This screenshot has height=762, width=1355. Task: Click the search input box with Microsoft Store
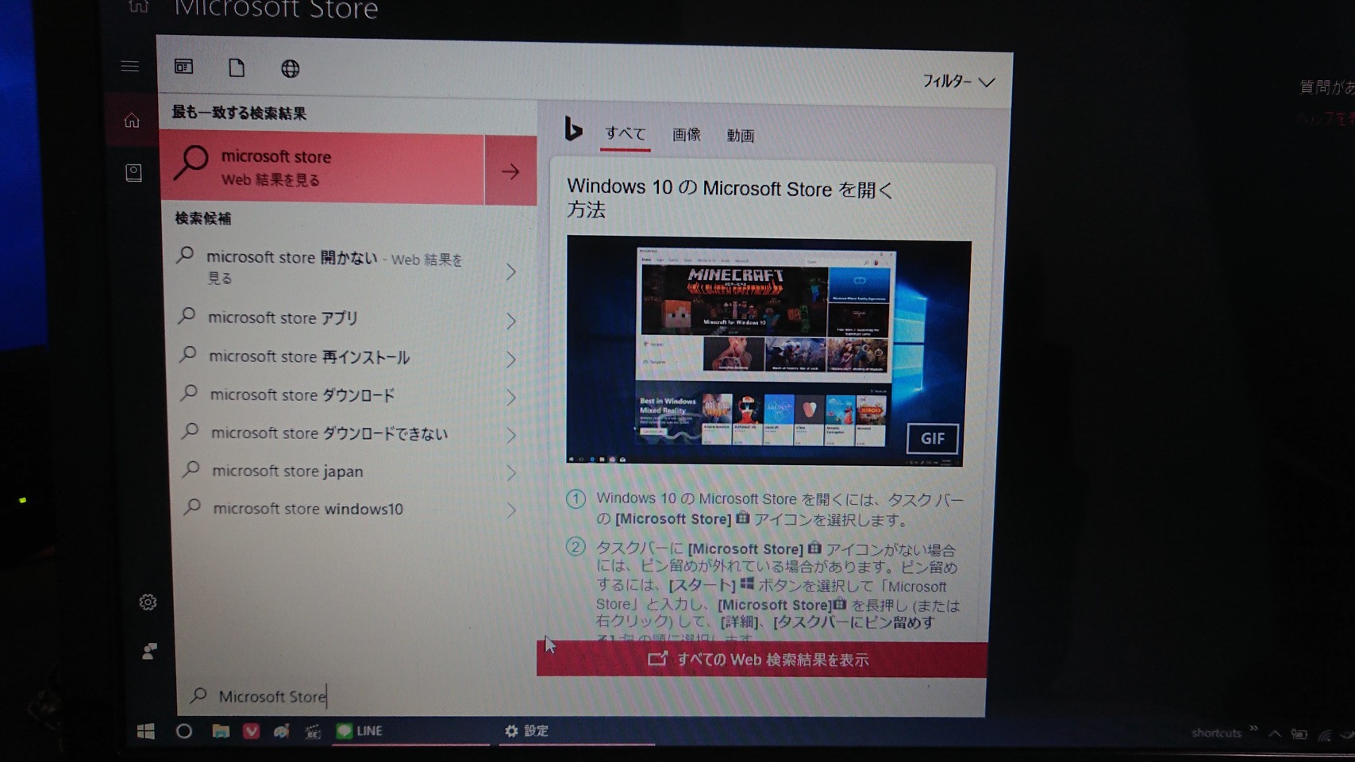point(357,696)
